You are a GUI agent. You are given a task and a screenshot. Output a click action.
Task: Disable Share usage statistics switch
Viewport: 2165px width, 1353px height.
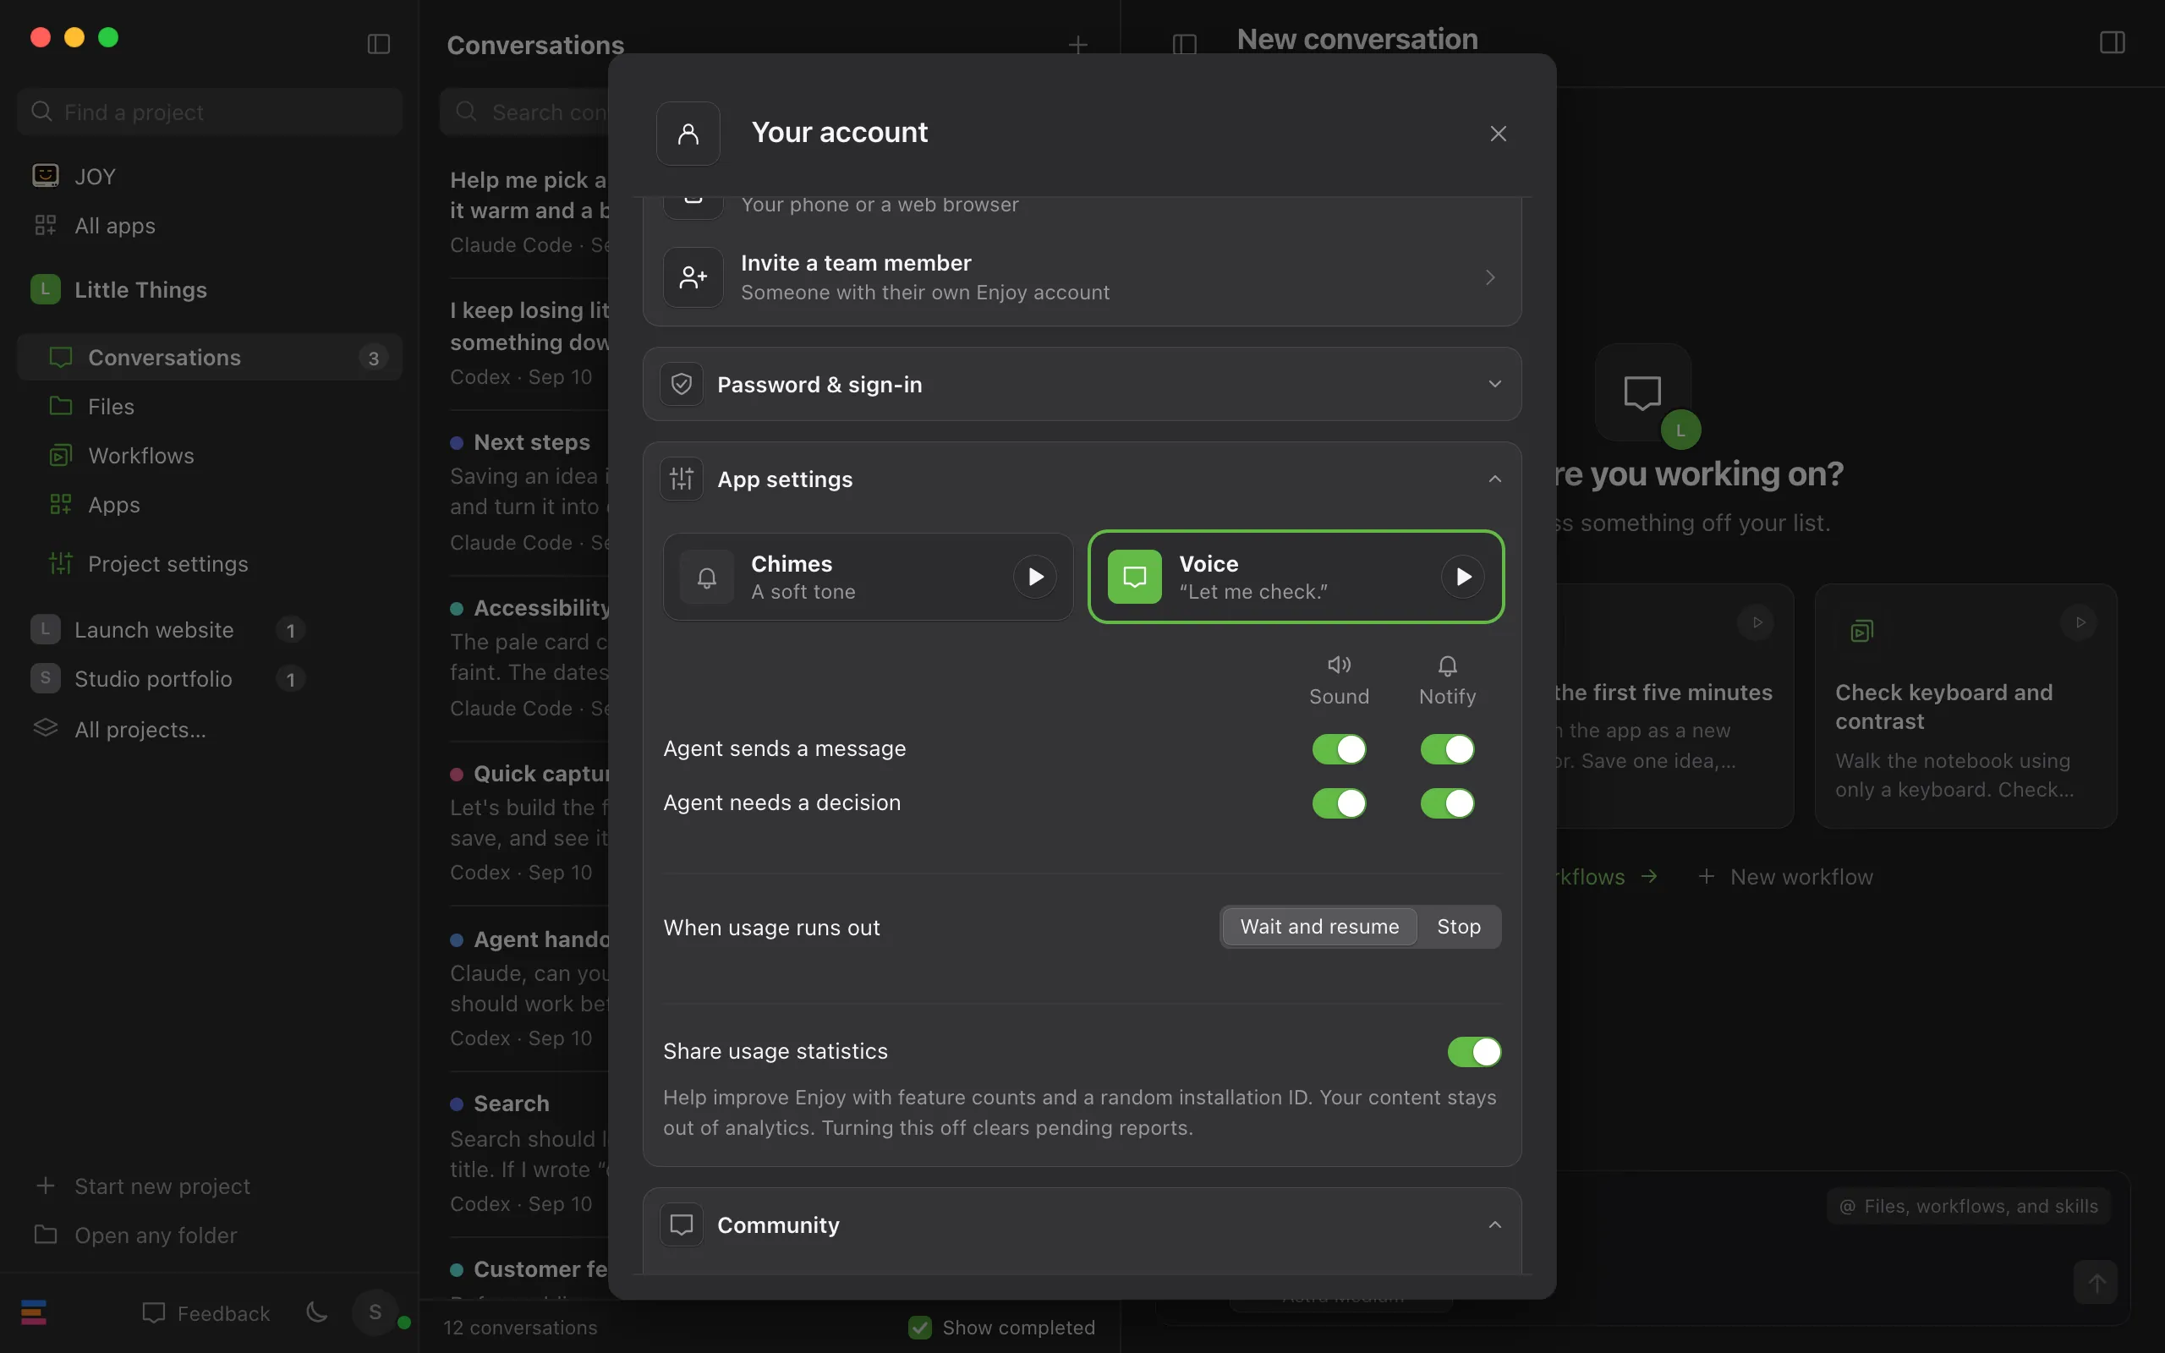[x=1473, y=1051]
